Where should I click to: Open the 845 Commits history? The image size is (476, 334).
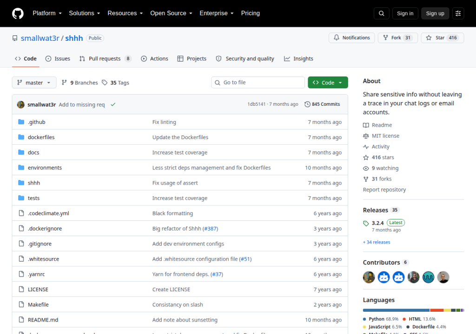[x=322, y=104]
